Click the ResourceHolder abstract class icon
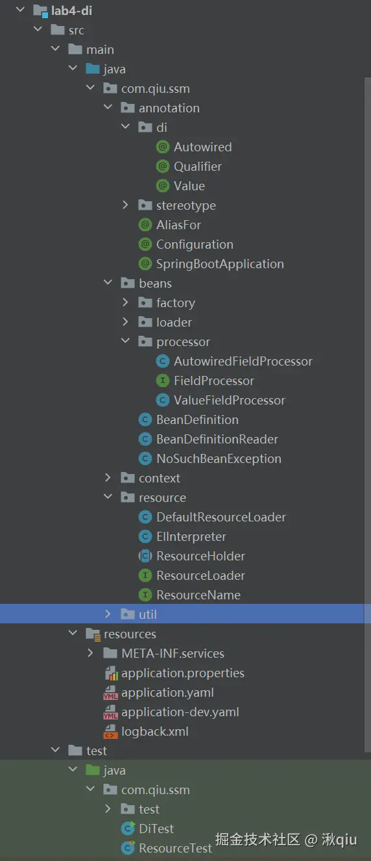 (x=145, y=556)
